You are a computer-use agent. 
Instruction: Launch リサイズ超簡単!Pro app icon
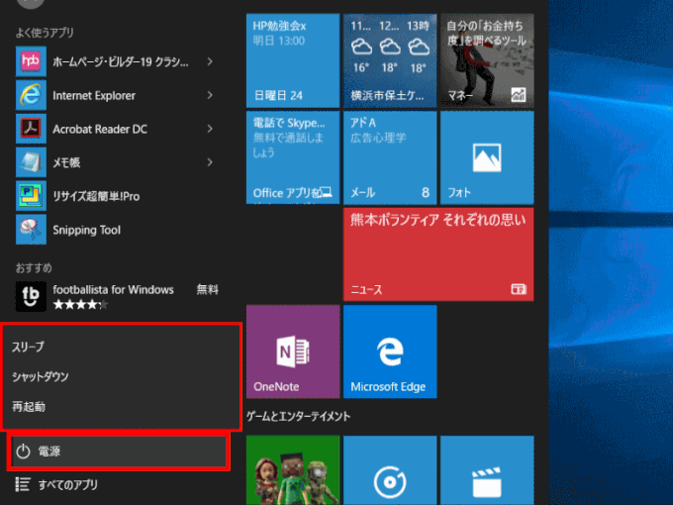pyautogui.click(x=31, y=197)
